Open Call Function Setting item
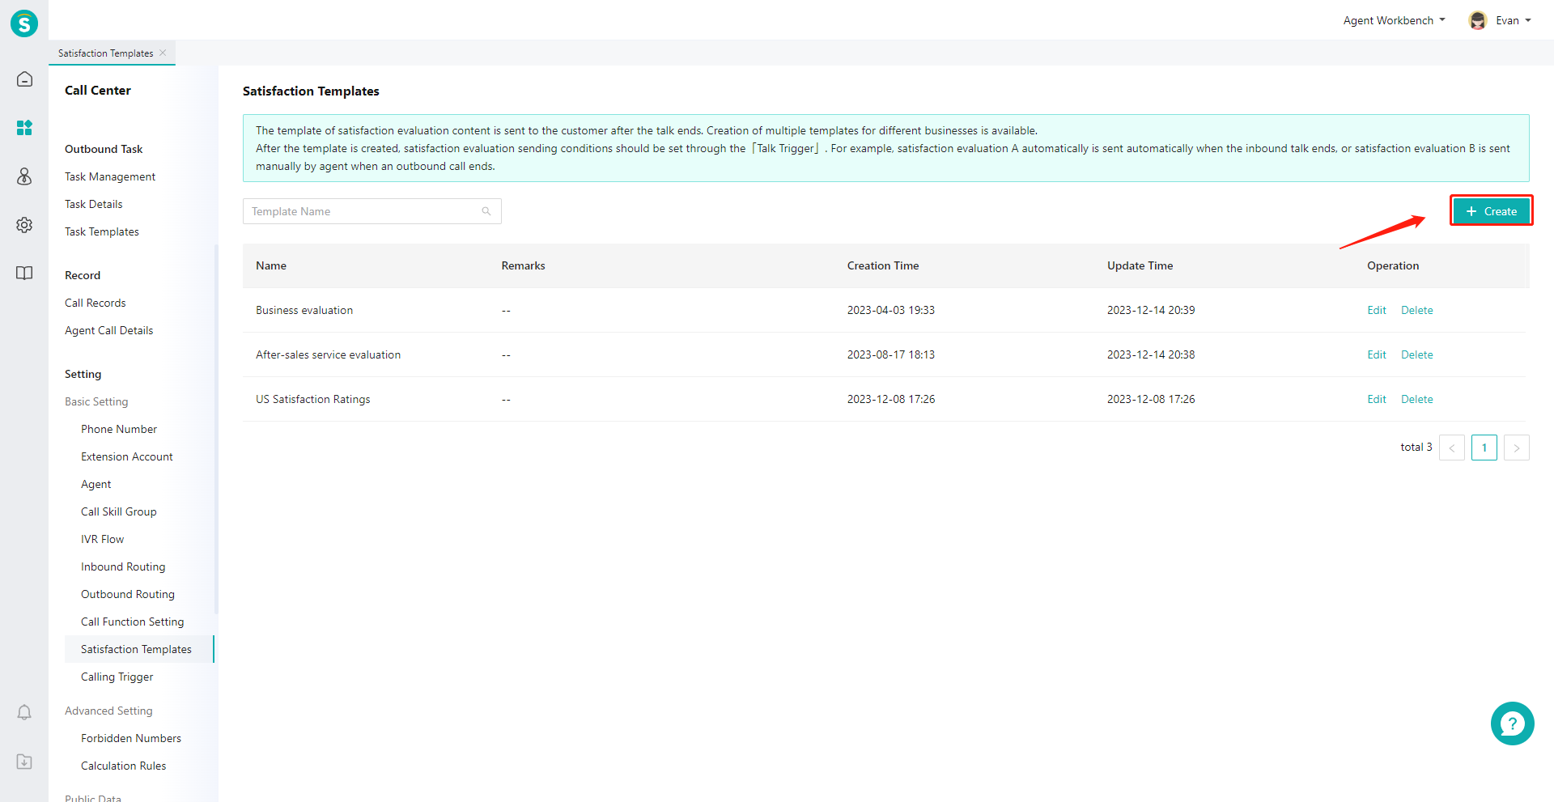Viewport: 1554px width, 802px height. (x=133, y=622)
